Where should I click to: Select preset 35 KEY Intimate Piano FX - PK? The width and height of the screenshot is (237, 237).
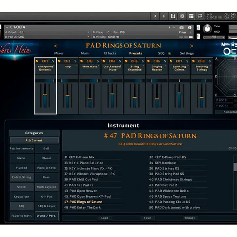tap(92, 169)
